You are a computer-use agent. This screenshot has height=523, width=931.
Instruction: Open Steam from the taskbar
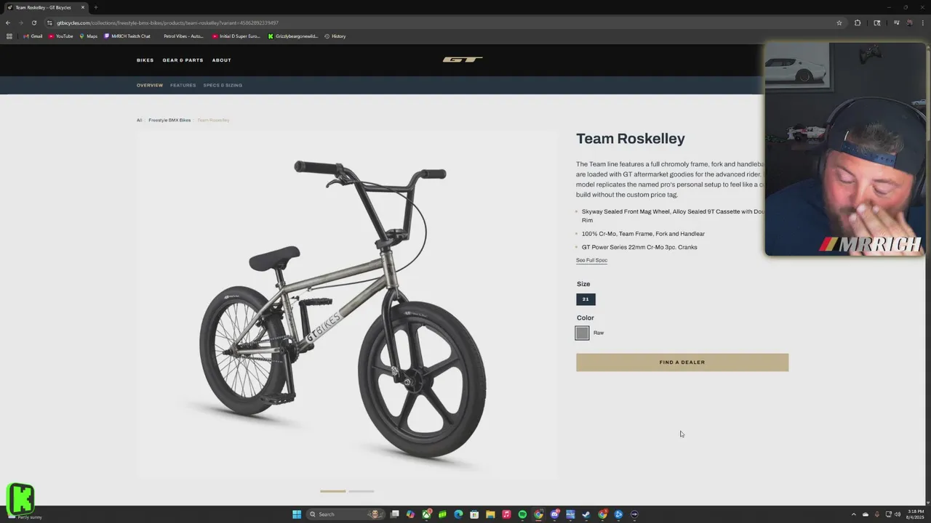(586, 514)
